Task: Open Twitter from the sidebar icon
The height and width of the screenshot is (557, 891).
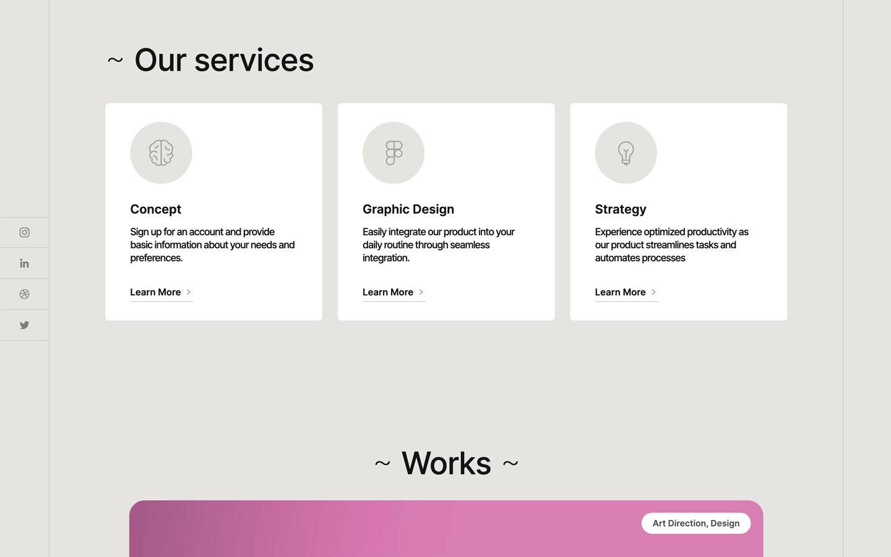Action: click(24, 325)
